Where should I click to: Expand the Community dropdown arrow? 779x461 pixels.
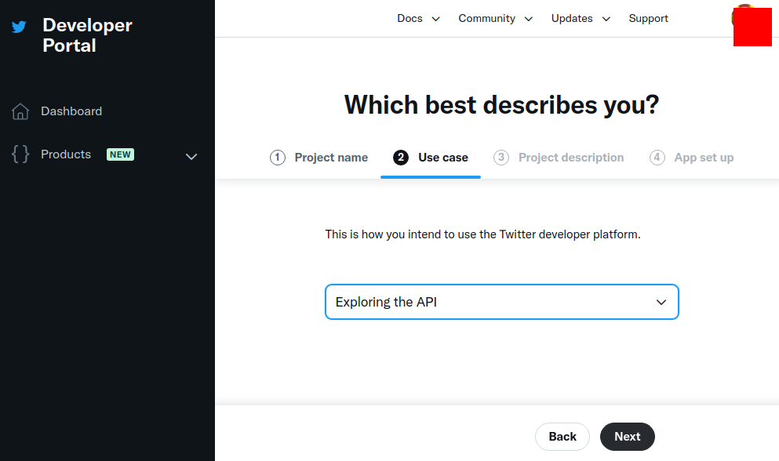pyautogui.click(x=529, y=19)
